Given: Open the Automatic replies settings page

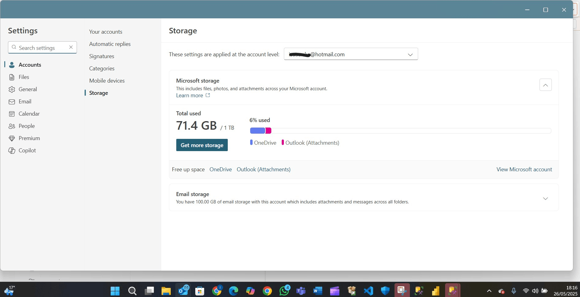Looking at the screenshot, I should point(110,44).
